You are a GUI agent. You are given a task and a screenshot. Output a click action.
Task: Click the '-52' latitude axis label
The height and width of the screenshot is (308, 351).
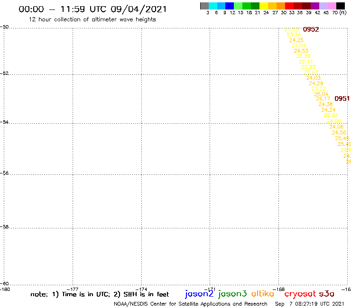[4, 73]
